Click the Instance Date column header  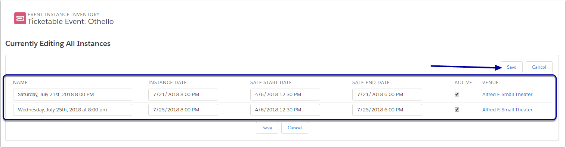[x=167, y=83]
